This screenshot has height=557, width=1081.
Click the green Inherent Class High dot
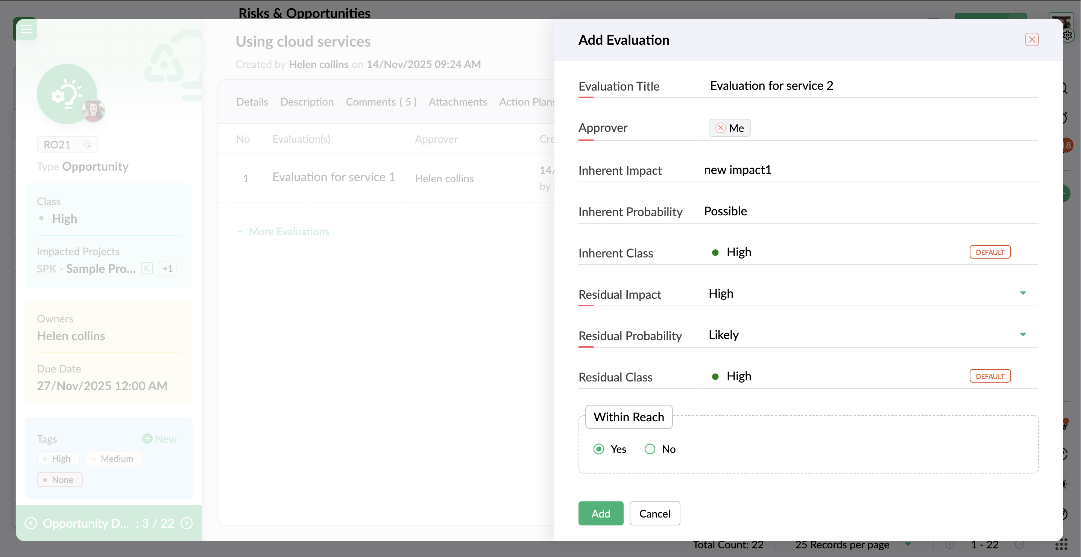tap(715, 253)
